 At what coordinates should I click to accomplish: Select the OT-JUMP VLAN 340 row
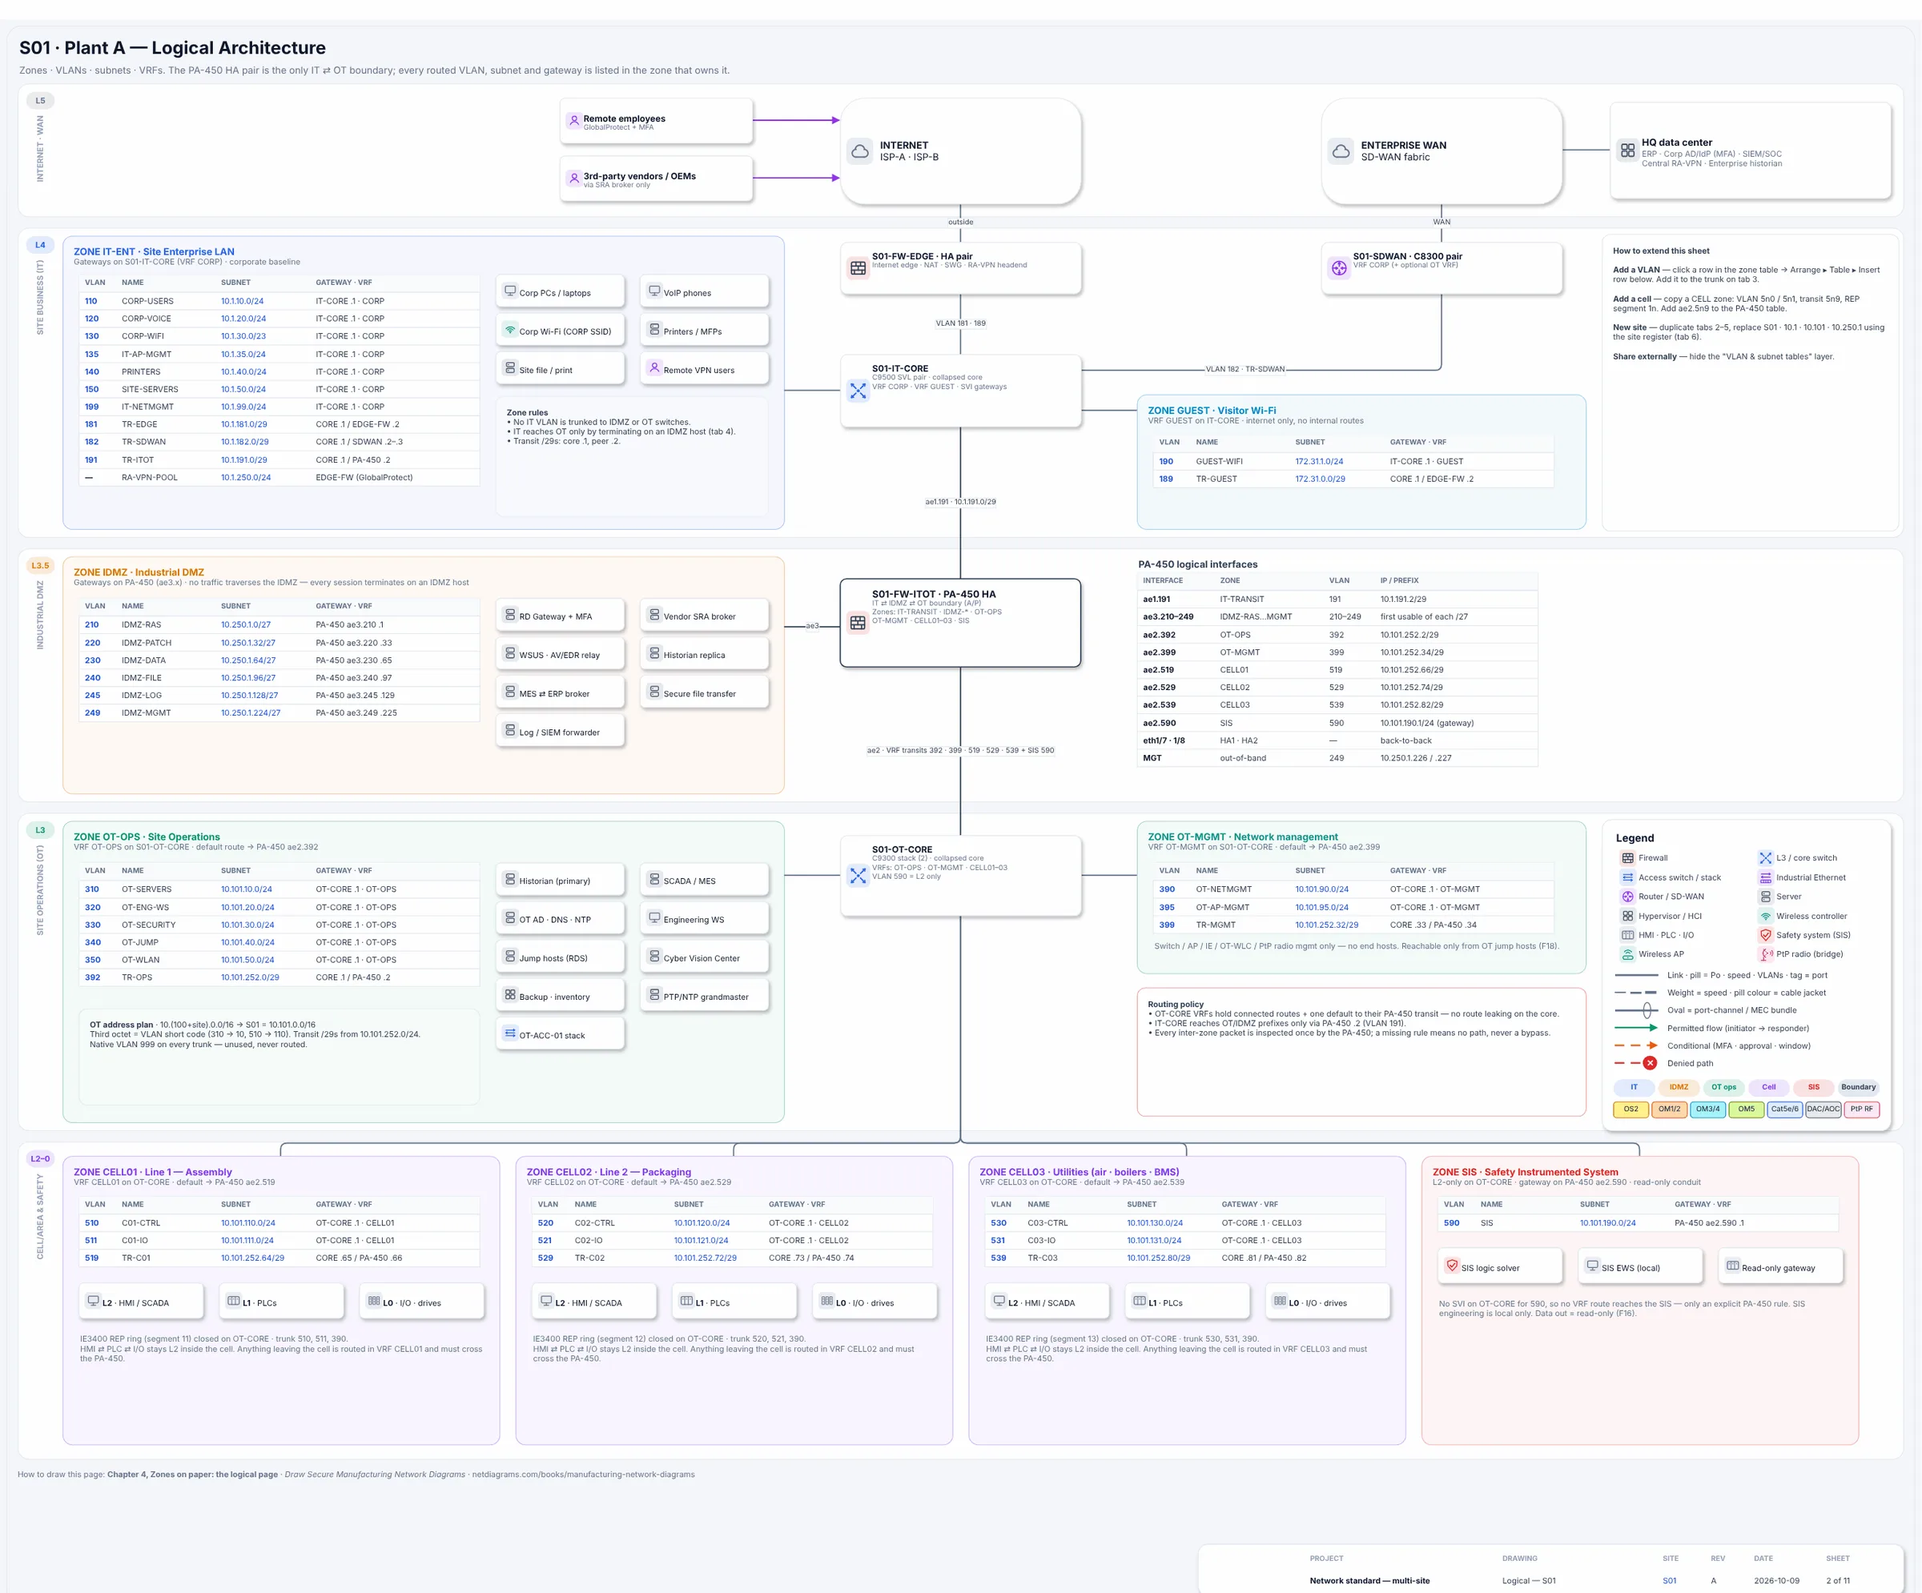(279, 942)
